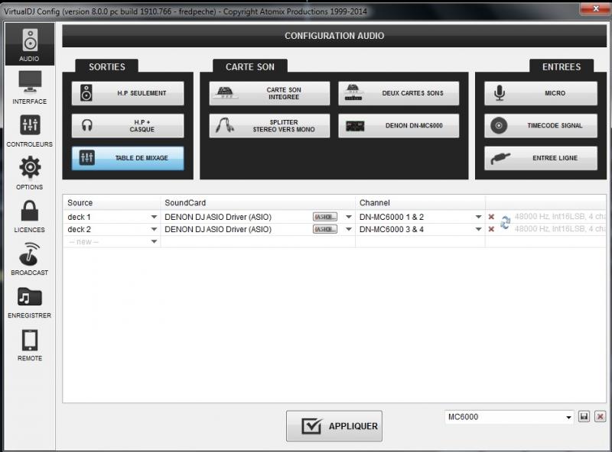The height and width of the screenshot is (452, 612).
Task: Select the Entree Ligne input
Action: pyautogui.click(x=541, y=158)
